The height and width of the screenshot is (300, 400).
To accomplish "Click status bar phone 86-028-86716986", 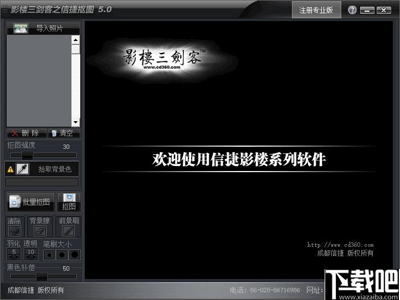I will [x=275, y=290].
